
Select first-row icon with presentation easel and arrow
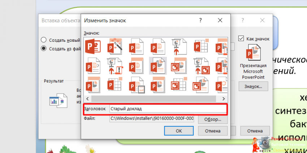coord(179,46)
